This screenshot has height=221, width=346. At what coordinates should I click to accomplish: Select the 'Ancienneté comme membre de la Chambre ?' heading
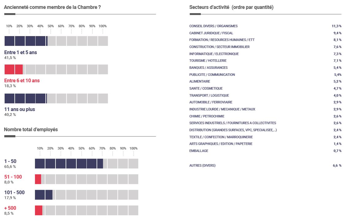(52, 7)
